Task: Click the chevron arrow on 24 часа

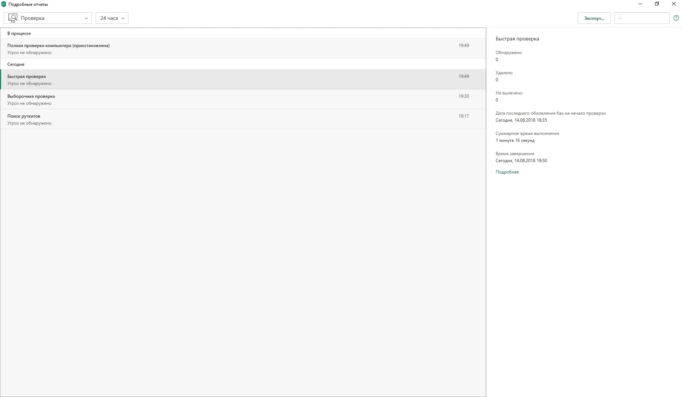Action: click(x=123, y=18)
